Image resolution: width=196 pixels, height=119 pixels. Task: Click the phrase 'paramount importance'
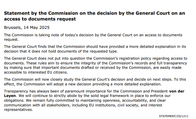(82, 91)
